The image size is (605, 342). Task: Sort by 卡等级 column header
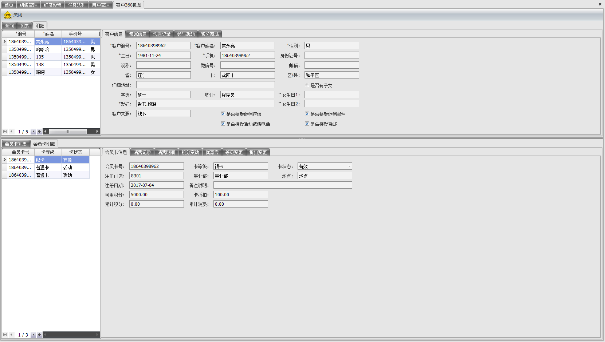[x=48, y=152]
